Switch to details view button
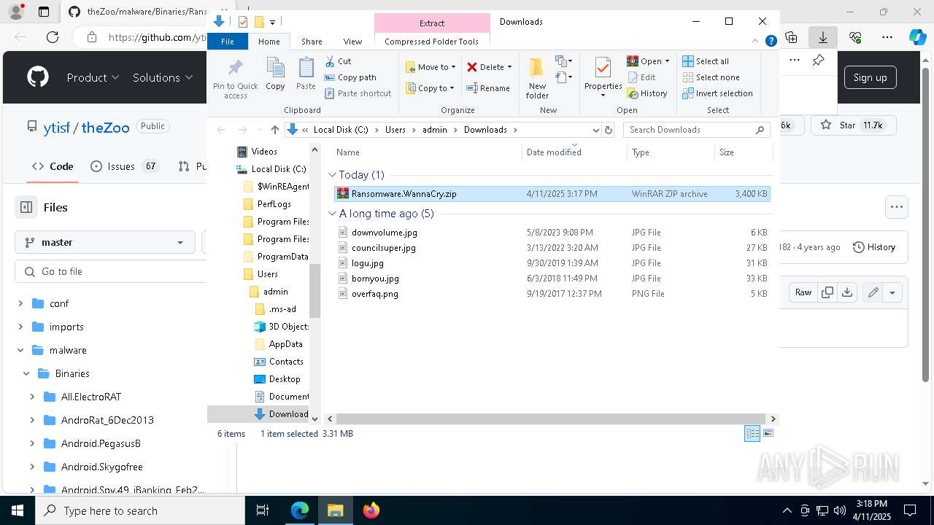The height and width of the screenshot is (525, 934). pyautogui.click(x=752, y=434)
